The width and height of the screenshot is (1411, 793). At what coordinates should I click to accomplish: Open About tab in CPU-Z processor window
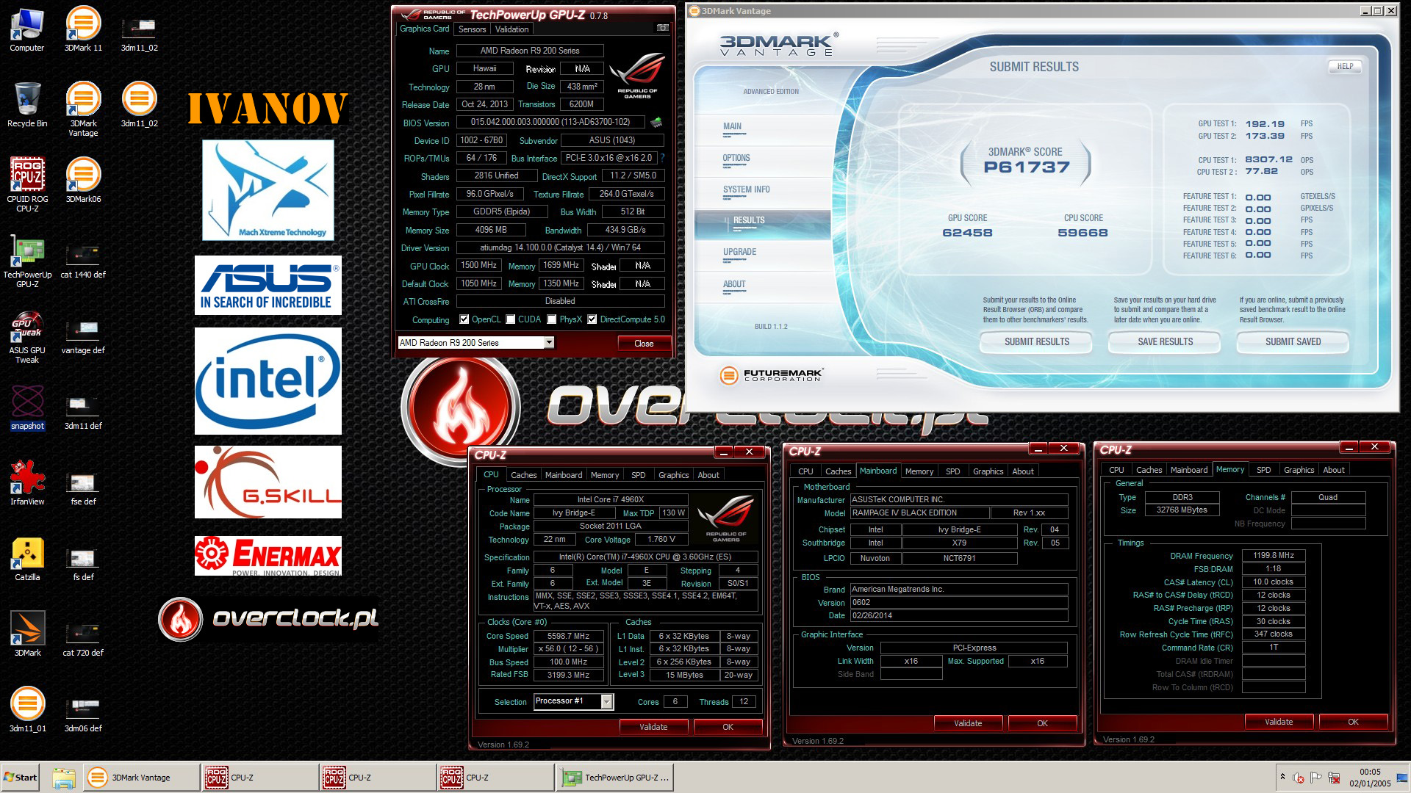[x=708, y=475]
